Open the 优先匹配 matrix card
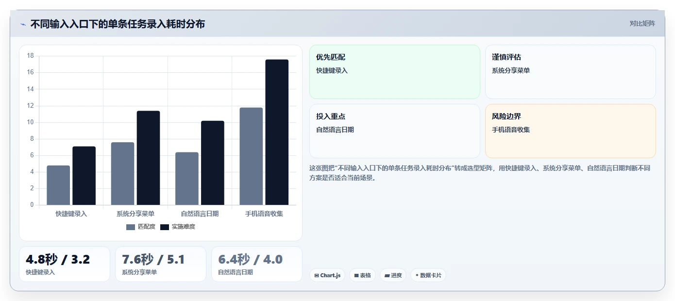Viewport: 675px width, 301px height. [x=394, y=72]
